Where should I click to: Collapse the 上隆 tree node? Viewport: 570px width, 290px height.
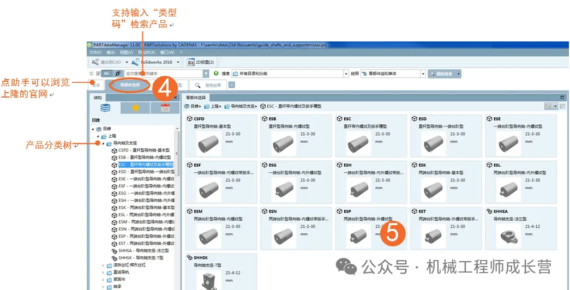tap(98, 136)
